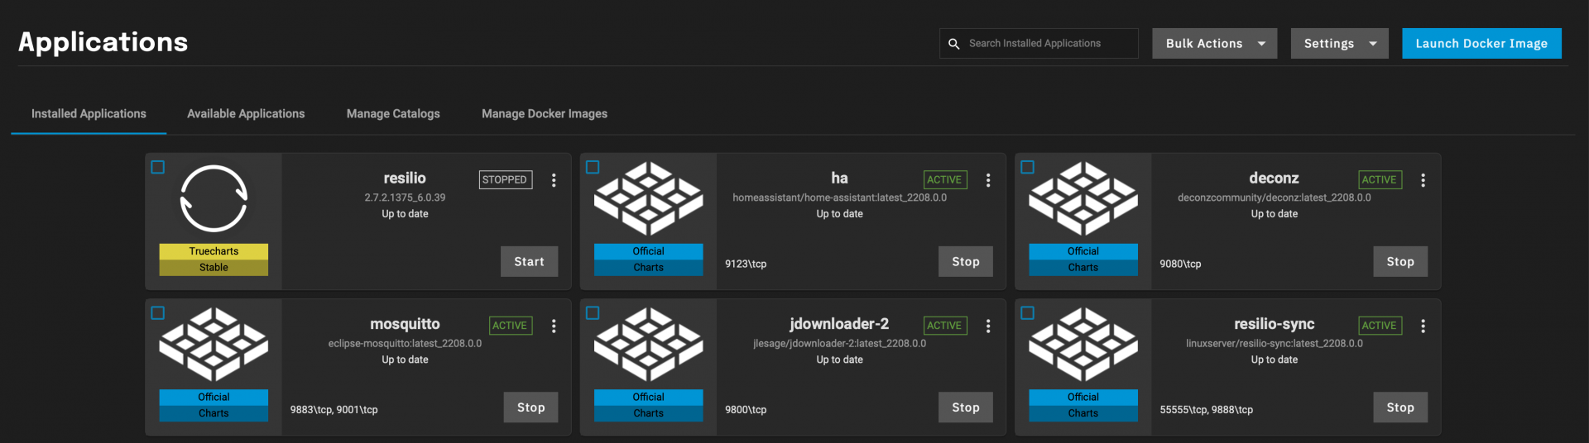Open the ha app three-dot menu
This screenshot has height=443, width=1589.
click(988, 180)
